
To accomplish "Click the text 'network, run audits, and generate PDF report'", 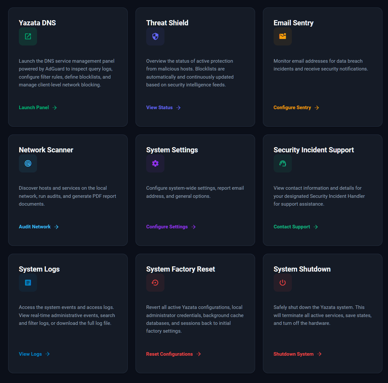I will pos(68,196).
